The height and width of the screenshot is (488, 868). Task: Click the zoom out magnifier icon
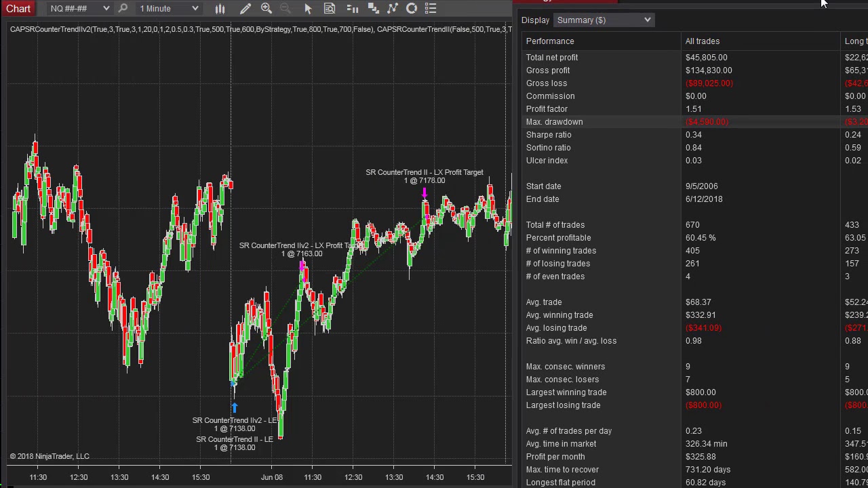[x=285, y=8]
